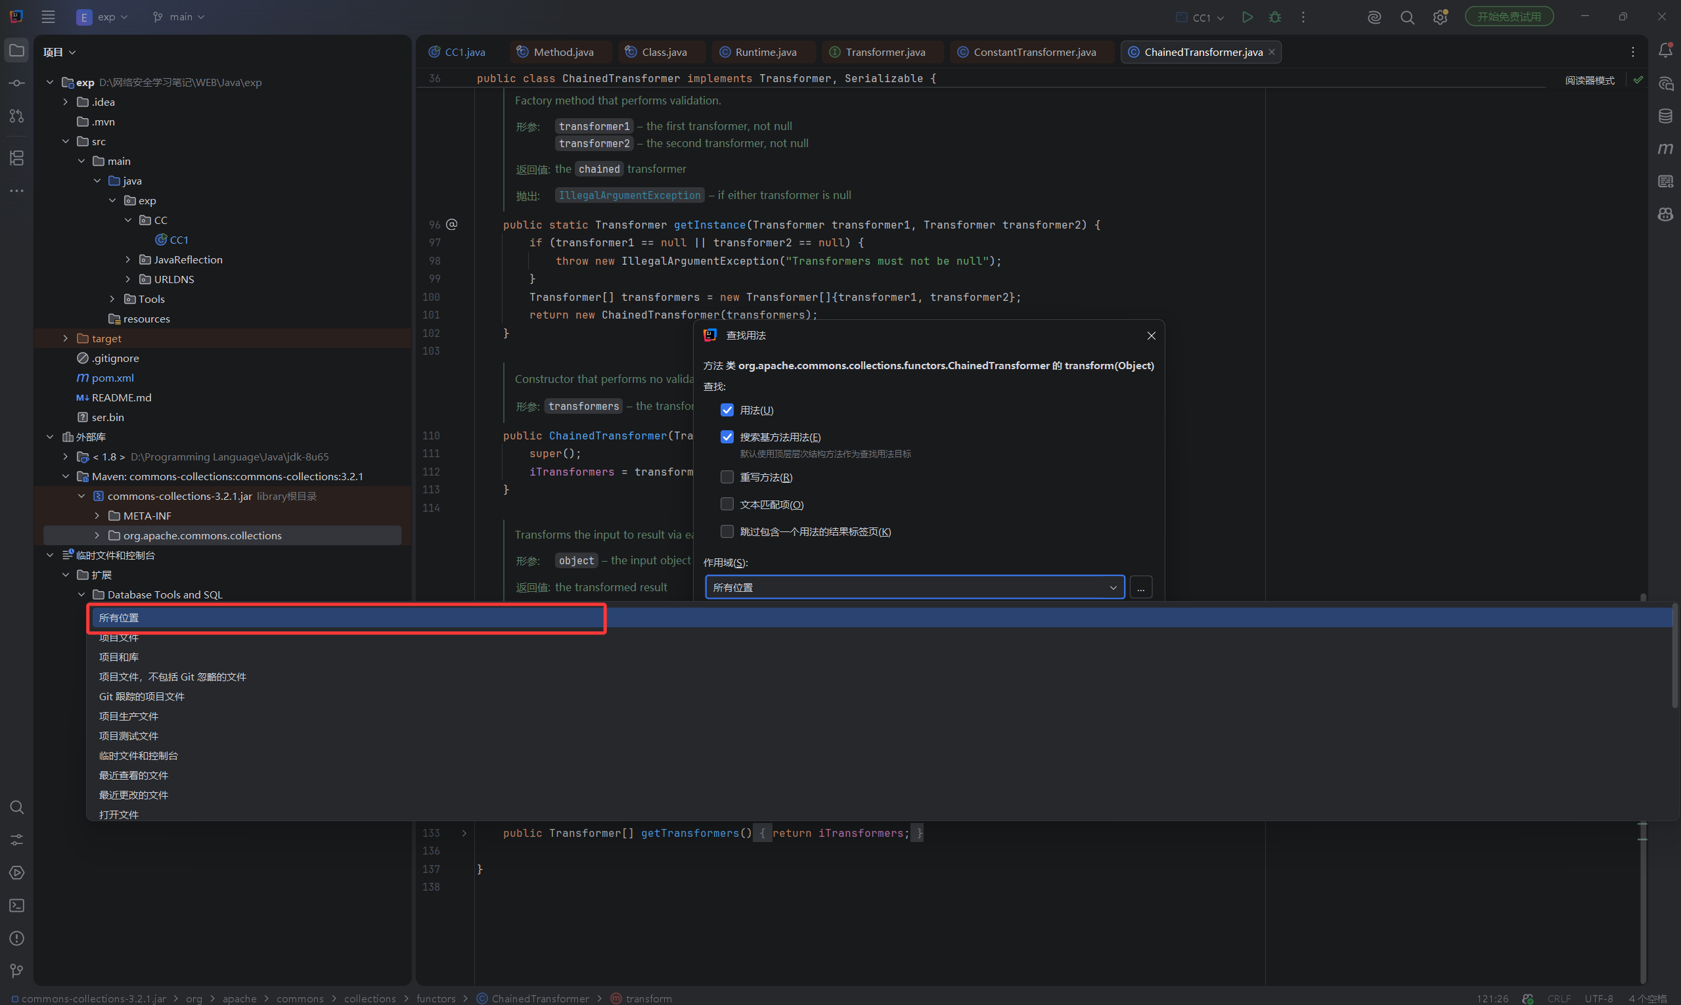
Task: Click IllegalArgumentException doc link
Action: (629, 195)
